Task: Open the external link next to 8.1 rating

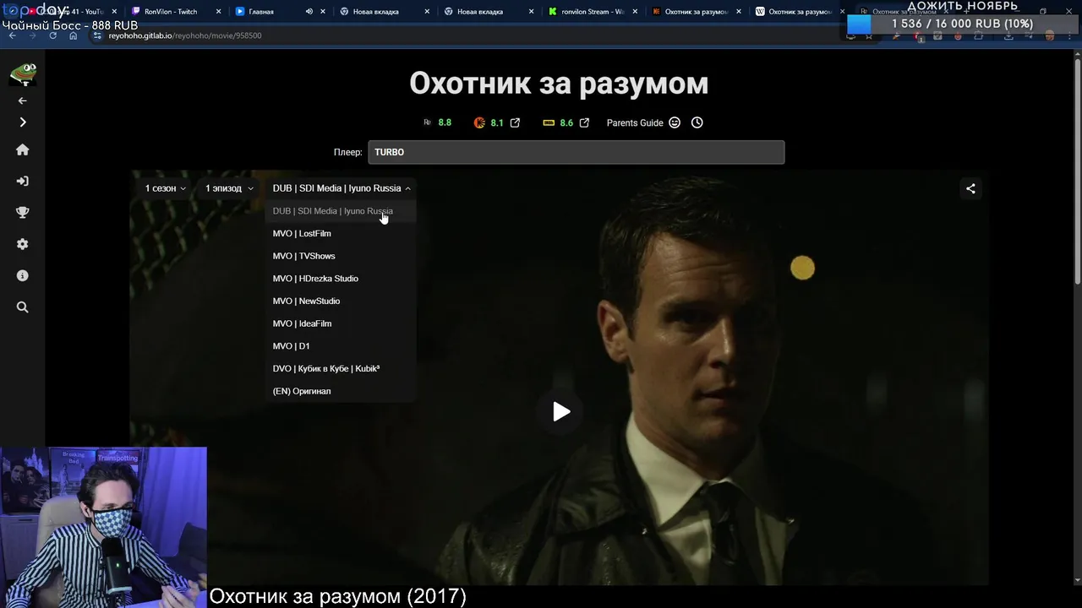Action: coord(516,122)
